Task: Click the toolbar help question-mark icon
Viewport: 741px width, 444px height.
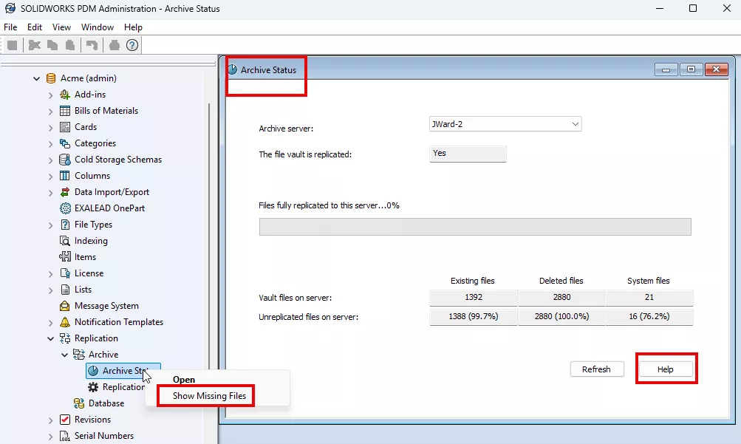Action: (132, 45)
